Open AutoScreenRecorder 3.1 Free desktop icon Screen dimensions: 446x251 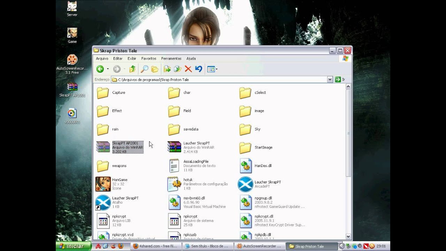pos(72,64)
